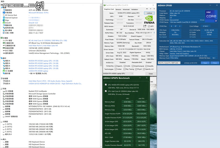The height and width of the screenshot is (148, 220).
Task: Click the Internet Explorer icon in the report
Action: click(x=4, y=18)
